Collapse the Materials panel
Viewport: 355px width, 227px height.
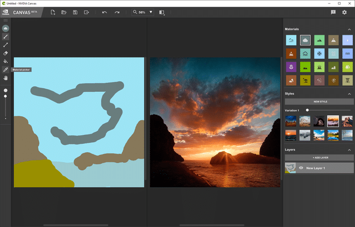(x=349, y=29)
